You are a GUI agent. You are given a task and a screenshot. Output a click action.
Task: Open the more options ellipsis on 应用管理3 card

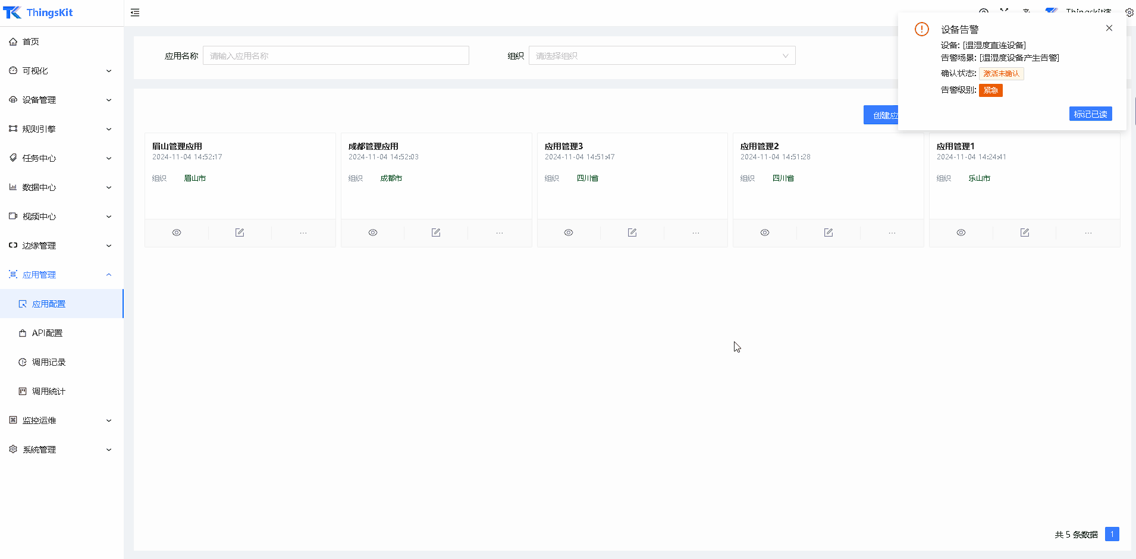(695, 233)
